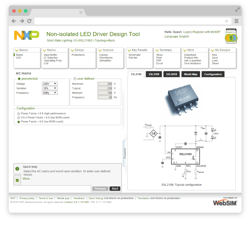Select the user defined radio button
The image size is (250, 225).
point(75,79)
